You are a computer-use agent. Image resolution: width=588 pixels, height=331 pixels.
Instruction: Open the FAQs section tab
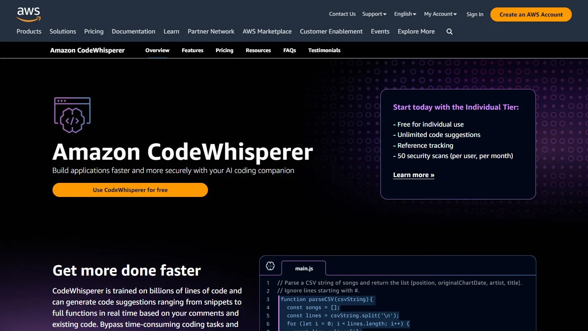tap(289, 50)
